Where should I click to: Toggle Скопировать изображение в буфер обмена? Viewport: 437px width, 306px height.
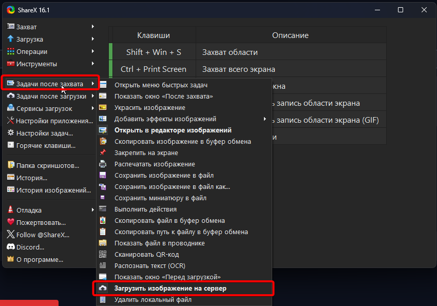tap(184, 141)
